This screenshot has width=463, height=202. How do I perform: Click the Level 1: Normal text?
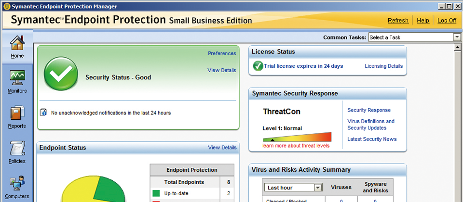point(282,128)
